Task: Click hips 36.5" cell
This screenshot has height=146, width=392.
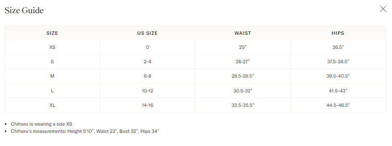Action: (x=338, y=47)
